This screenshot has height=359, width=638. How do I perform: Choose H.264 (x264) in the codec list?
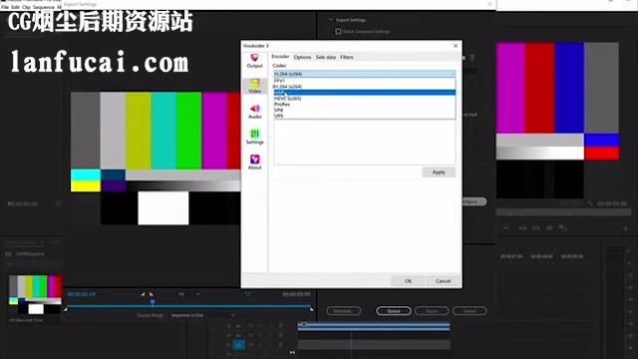point(365,87)
